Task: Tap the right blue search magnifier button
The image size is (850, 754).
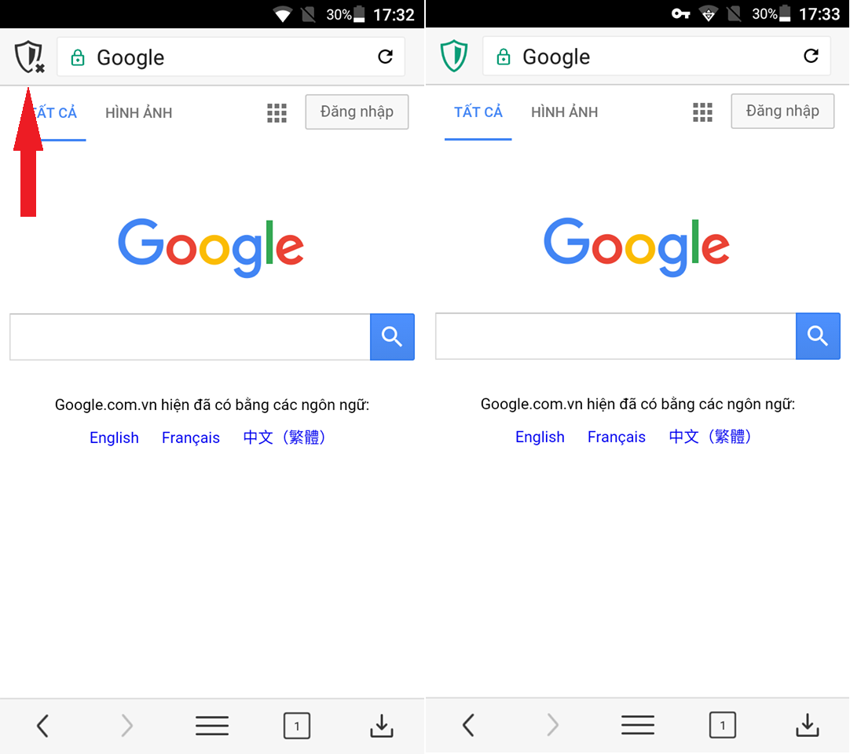Action: tap(818, 335)
